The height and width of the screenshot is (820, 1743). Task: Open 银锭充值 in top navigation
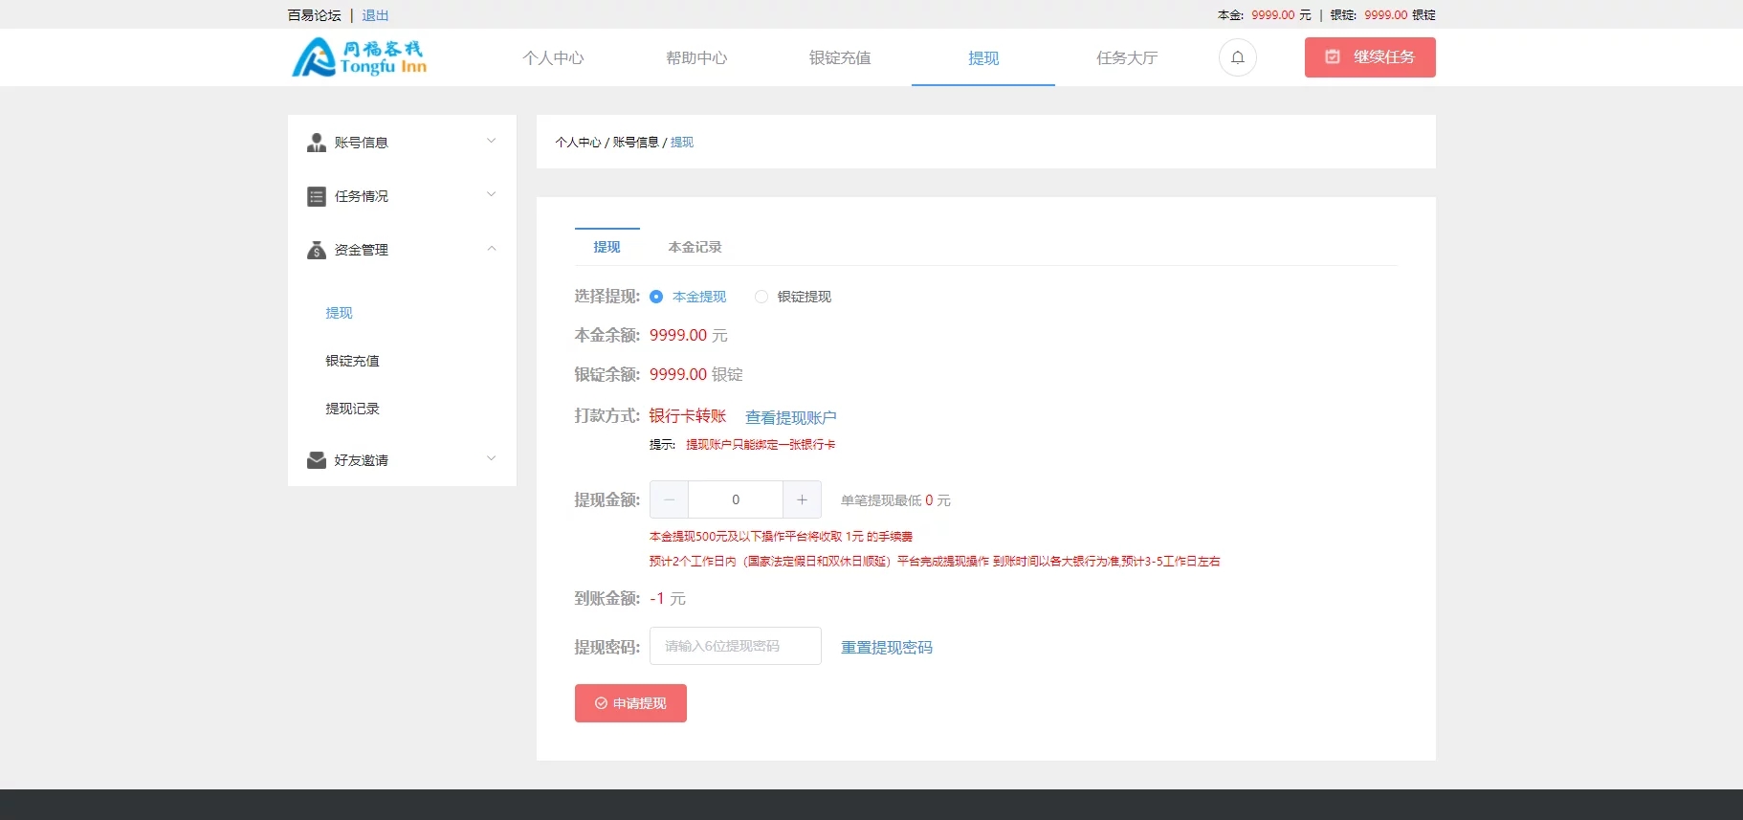point(840,57)
